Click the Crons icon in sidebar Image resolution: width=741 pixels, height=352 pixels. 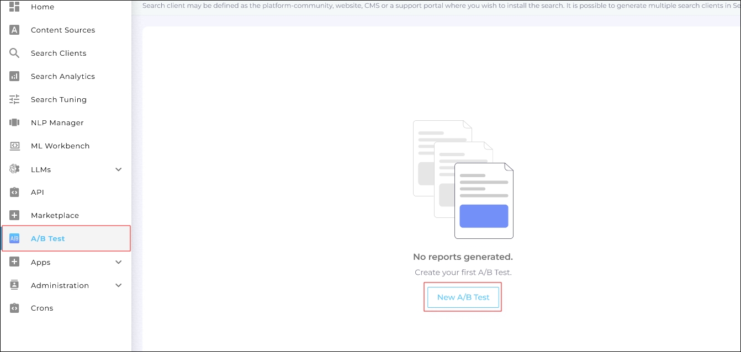pos(14,308)
